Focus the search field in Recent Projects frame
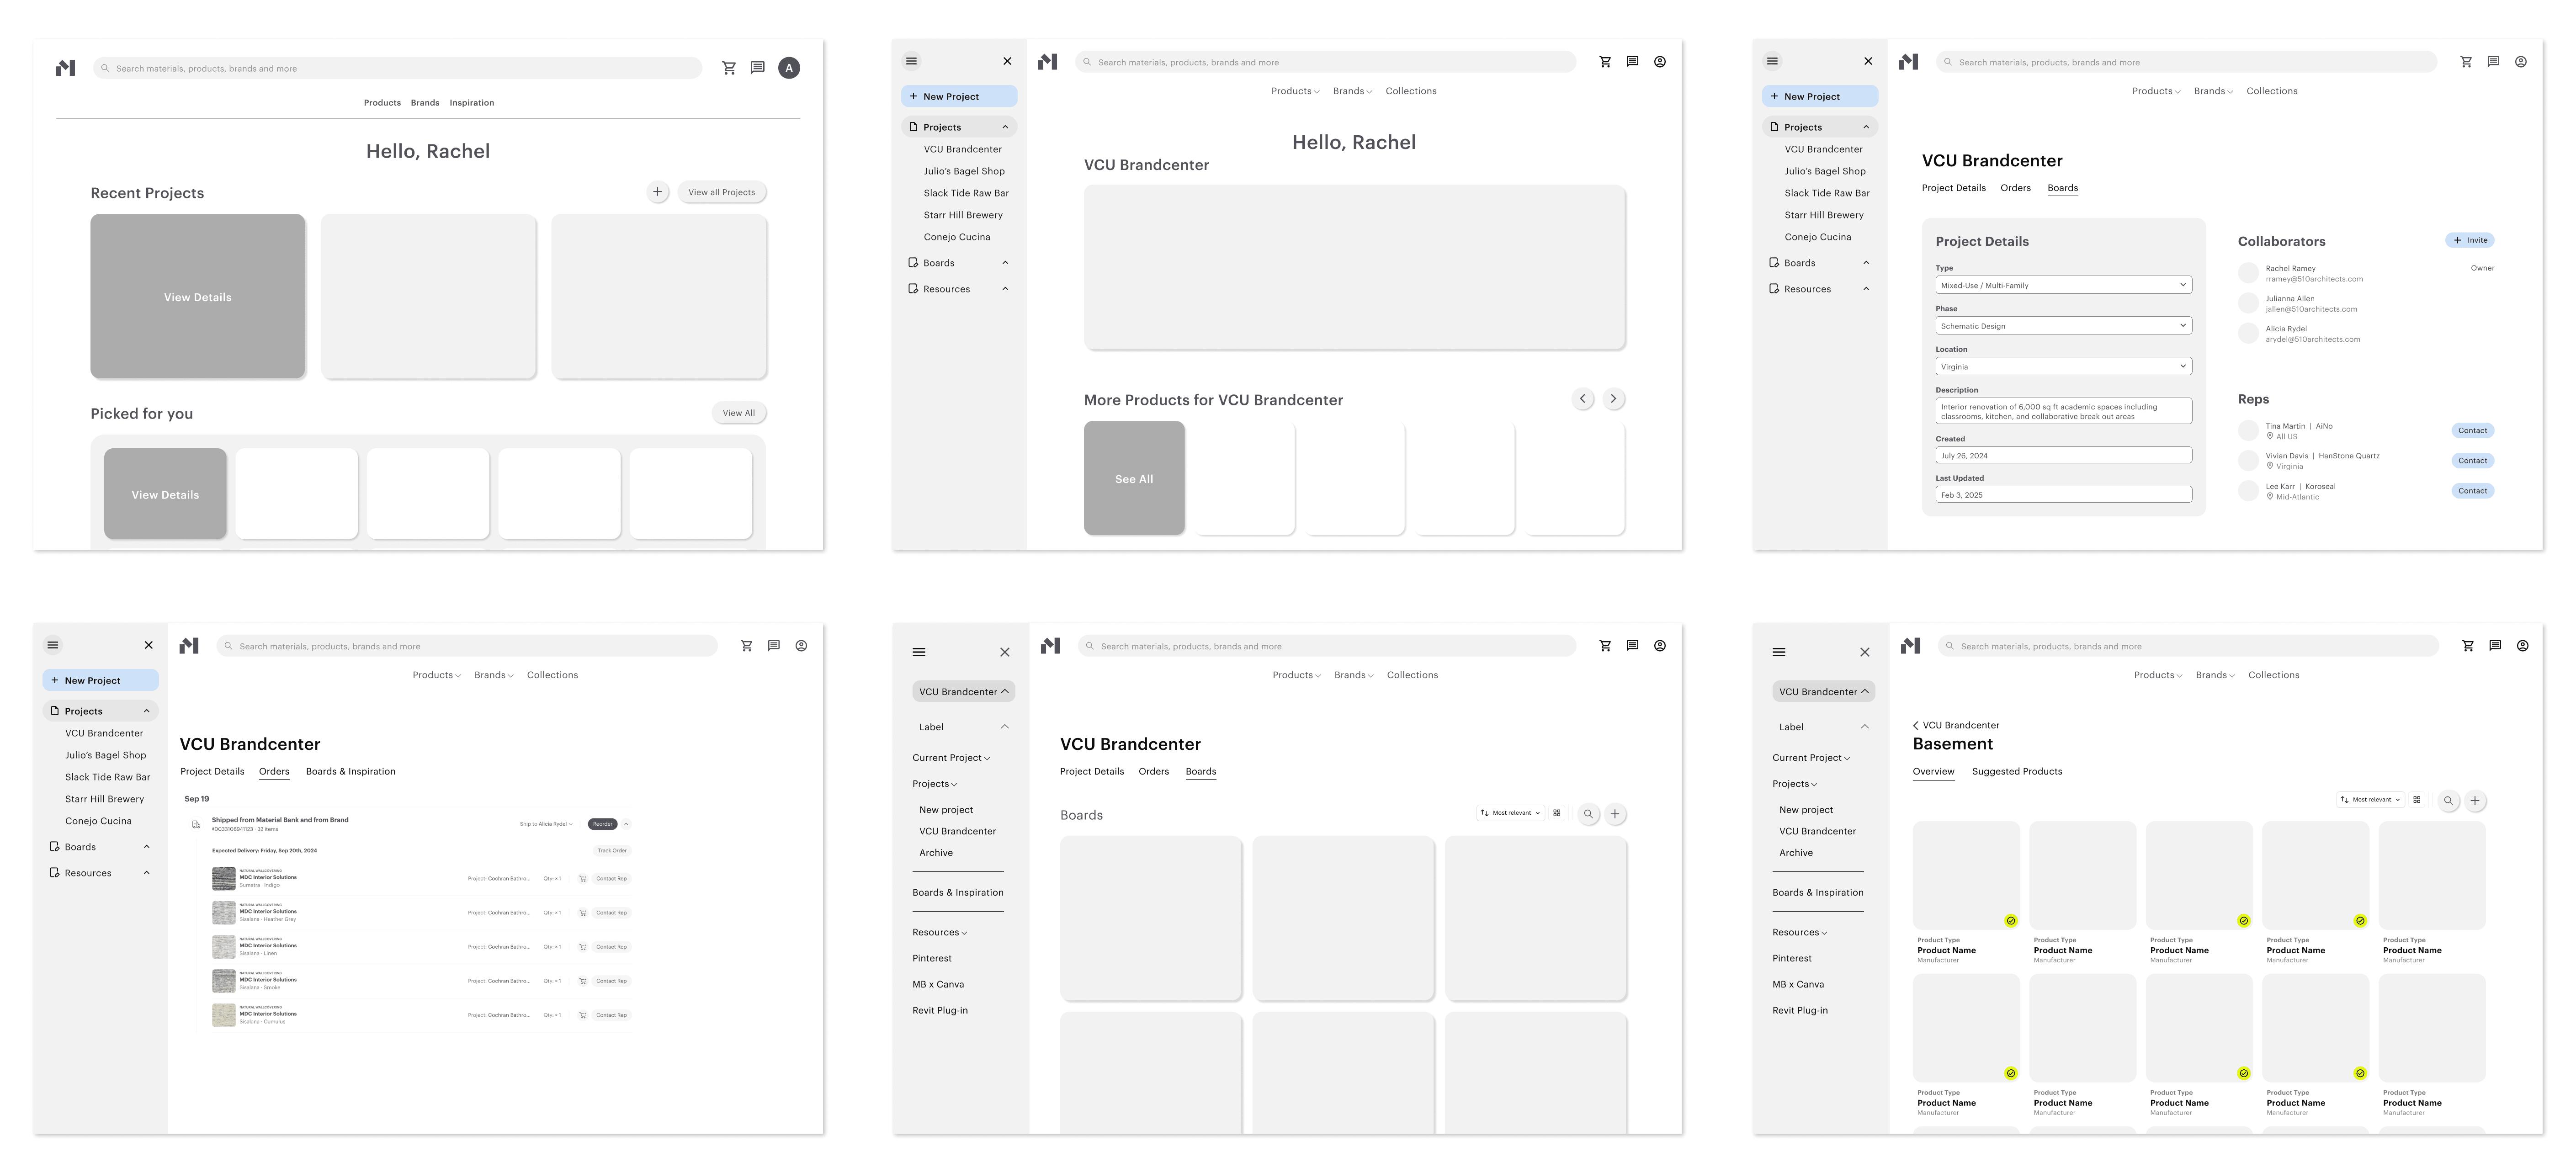Screen dimensions: 2576x1173 coord(397,68)
